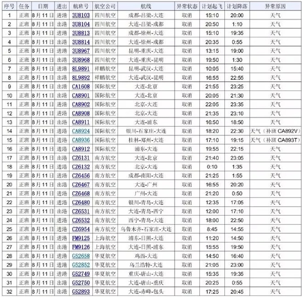Select route cell 大连-赤峰-包头

point(146,292)
